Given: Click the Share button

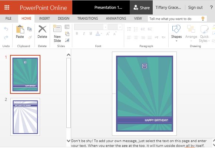Looking at the screenshot, I should tap(141, 7).
